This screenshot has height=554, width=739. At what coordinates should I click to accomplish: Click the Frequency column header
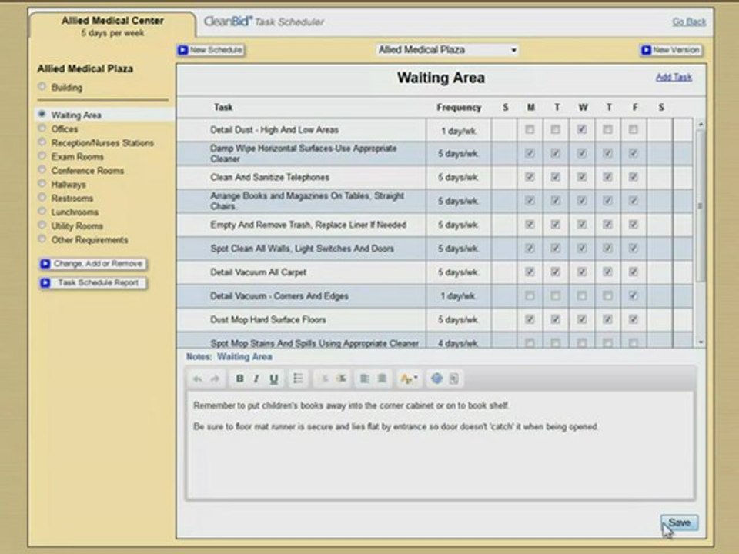(x=459, y=108)
